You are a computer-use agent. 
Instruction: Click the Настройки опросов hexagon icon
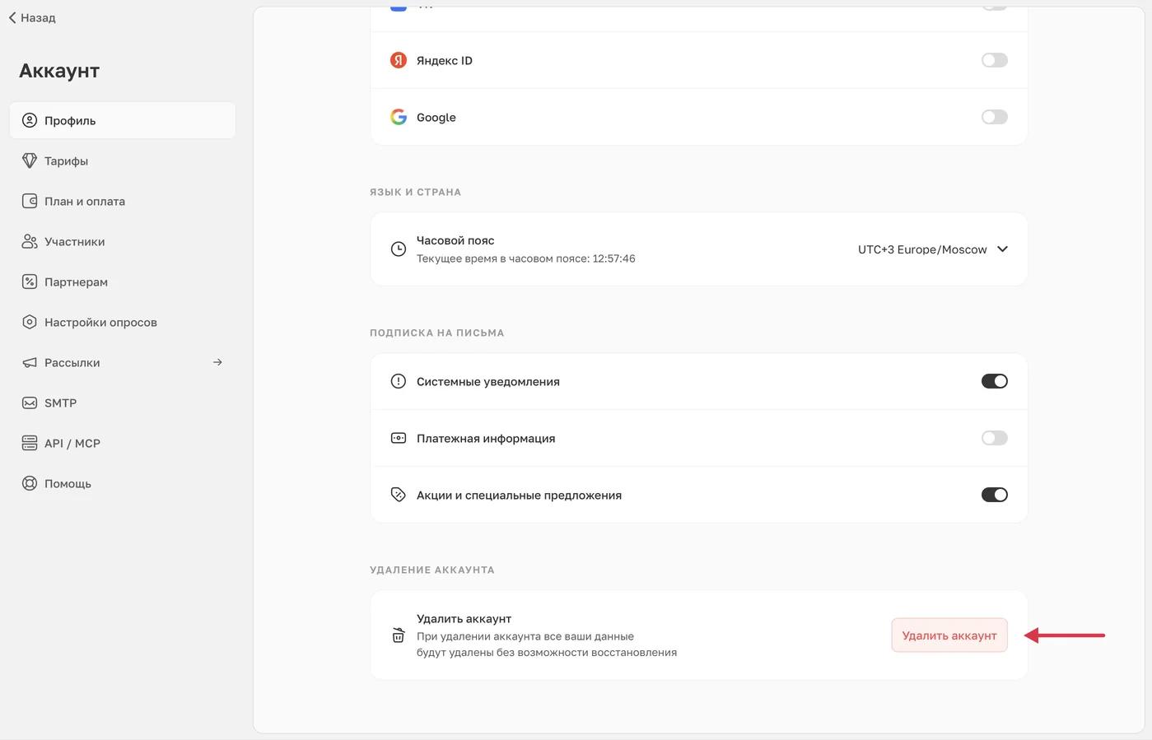tap(30, 322)
